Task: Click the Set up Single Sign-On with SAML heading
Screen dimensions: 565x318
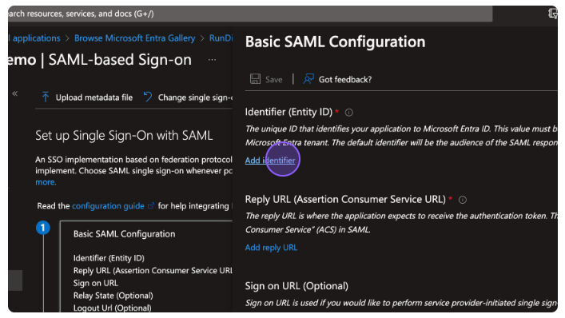Action: point(124,135)
